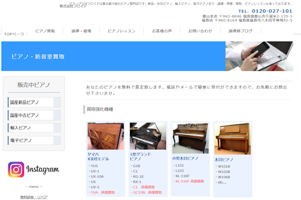Click the header banner laptop image
Viewport: 301px width, 200px height.
(259, 56)
